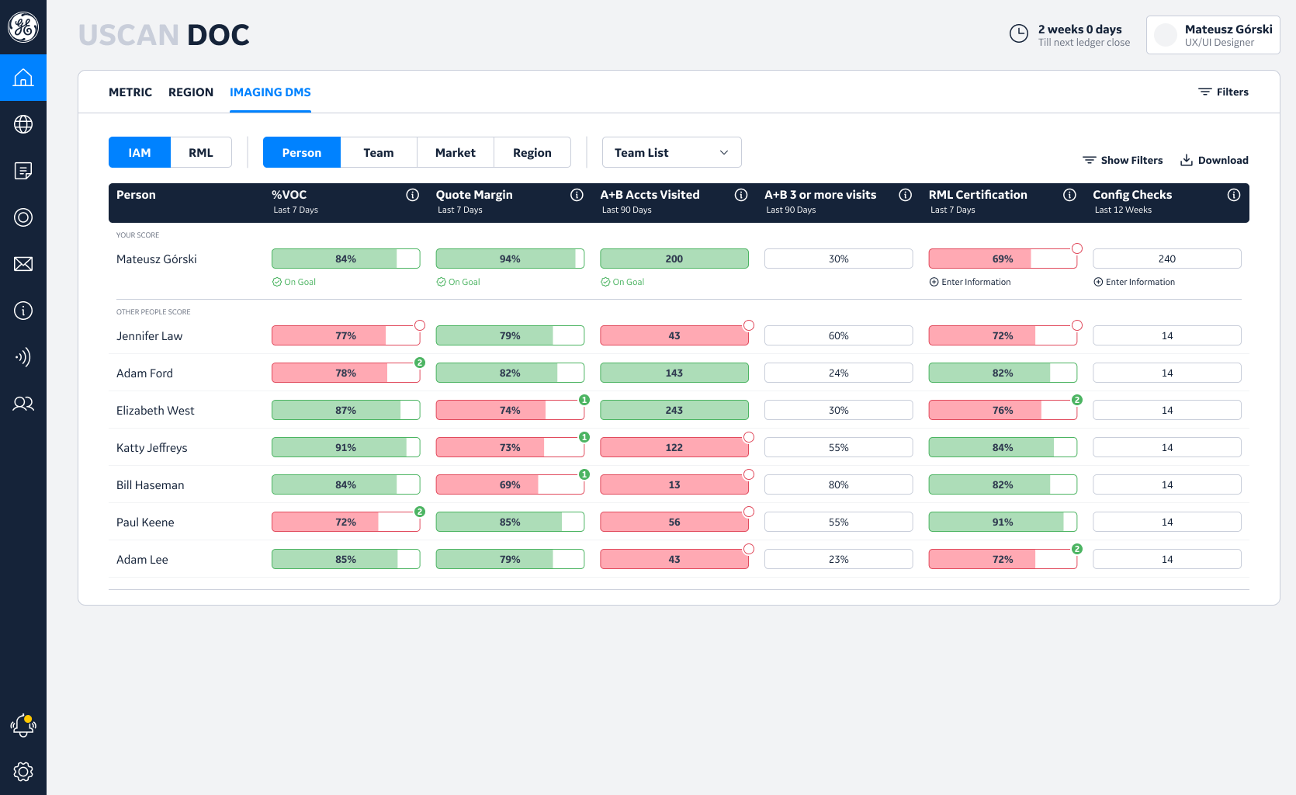Image resolution: width=1296 pixels, height=795 pixels.
Task: Select the Market view toggle
Action: (x=455, y=152)
